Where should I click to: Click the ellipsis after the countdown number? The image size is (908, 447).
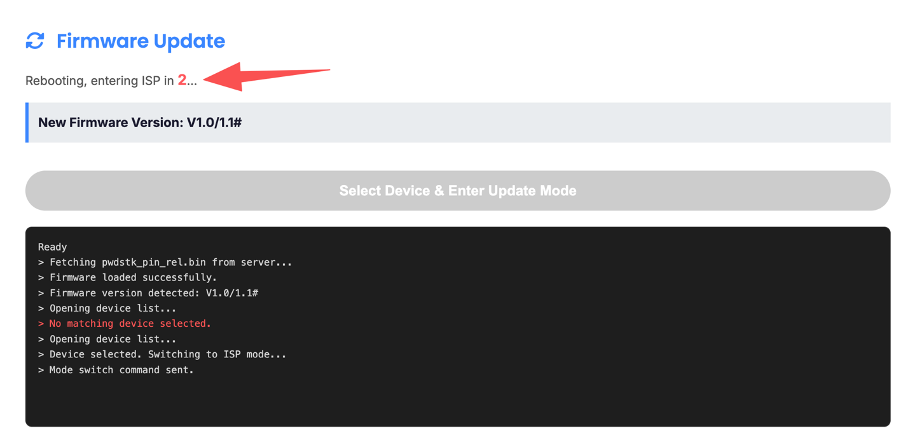[192, 81]
